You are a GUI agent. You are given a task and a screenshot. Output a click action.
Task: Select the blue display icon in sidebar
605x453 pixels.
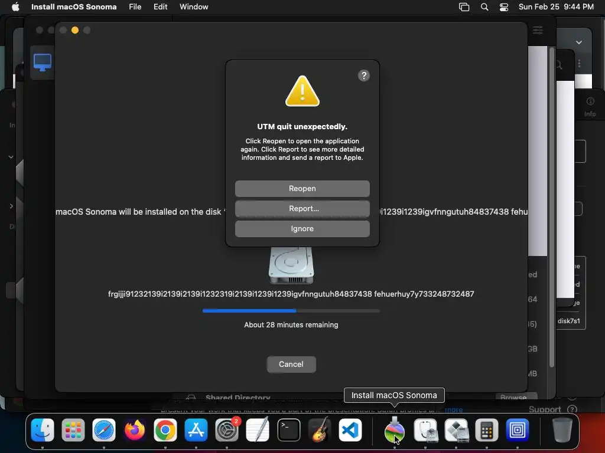(43, 63)
